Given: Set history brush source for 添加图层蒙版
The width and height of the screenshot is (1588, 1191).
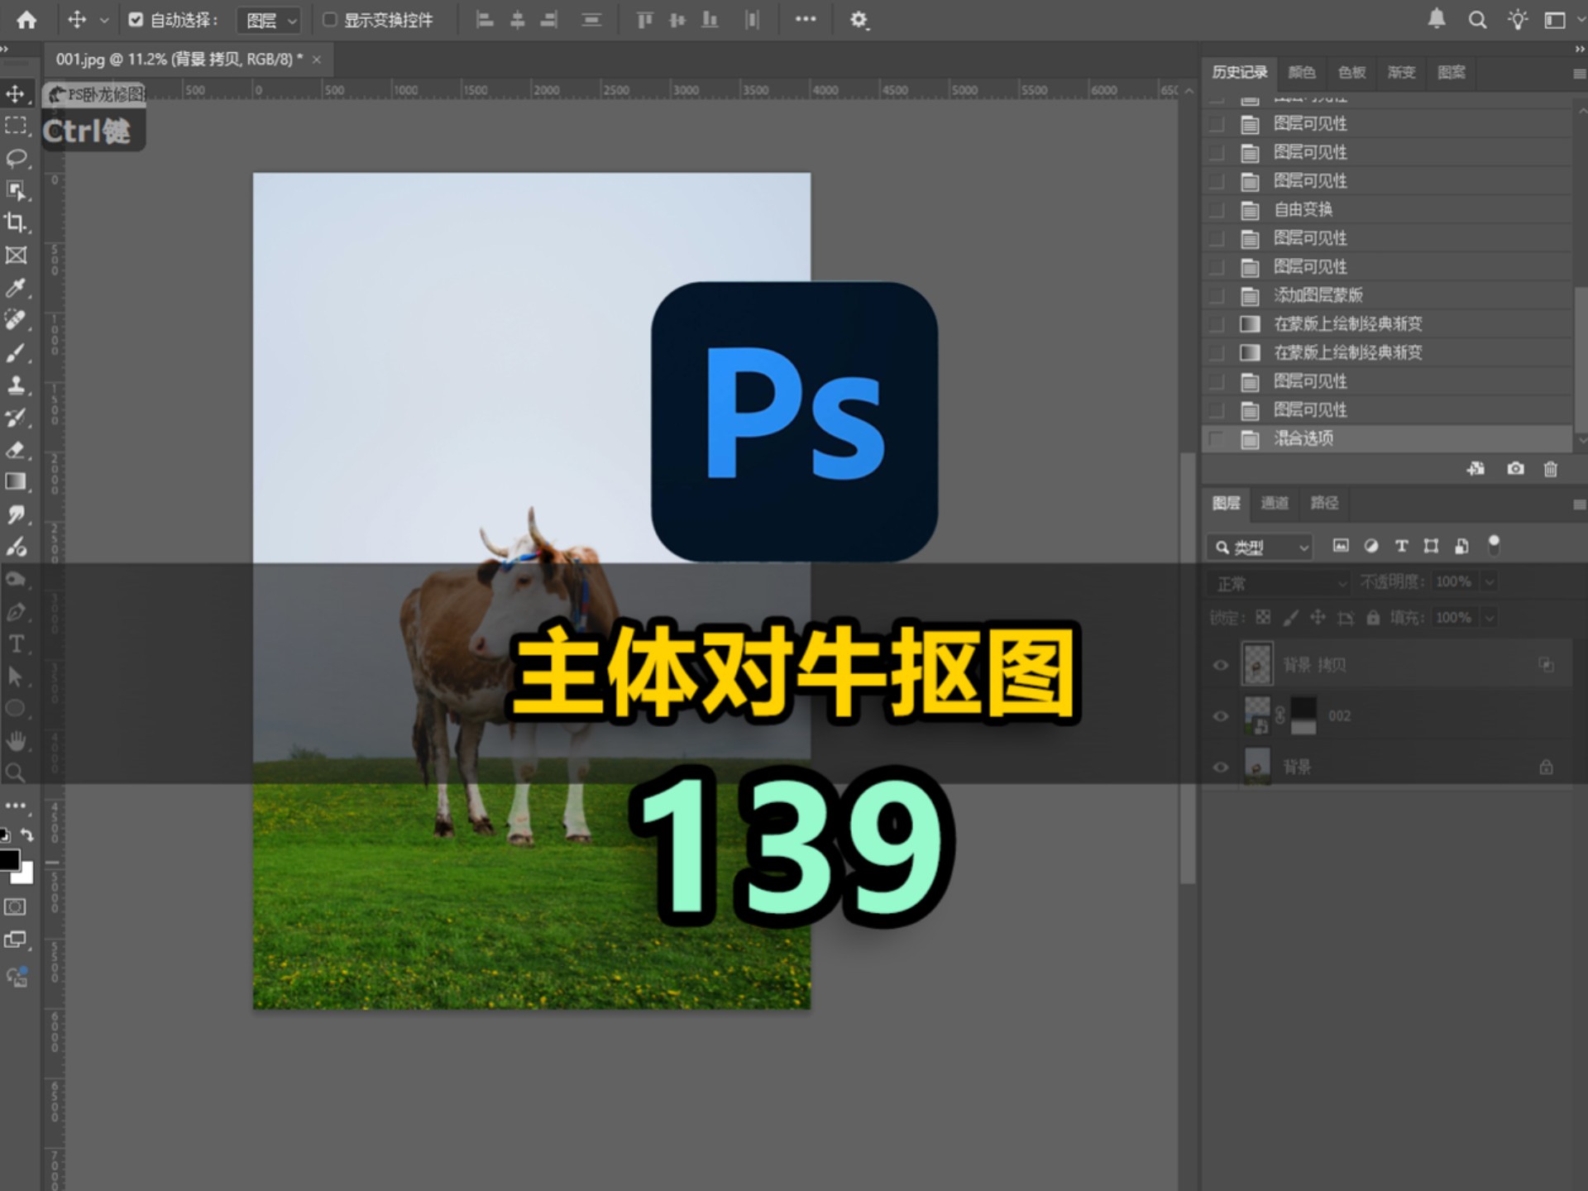Looking at the screenshot, I should pyautogui.click(x=1216, y=296).
